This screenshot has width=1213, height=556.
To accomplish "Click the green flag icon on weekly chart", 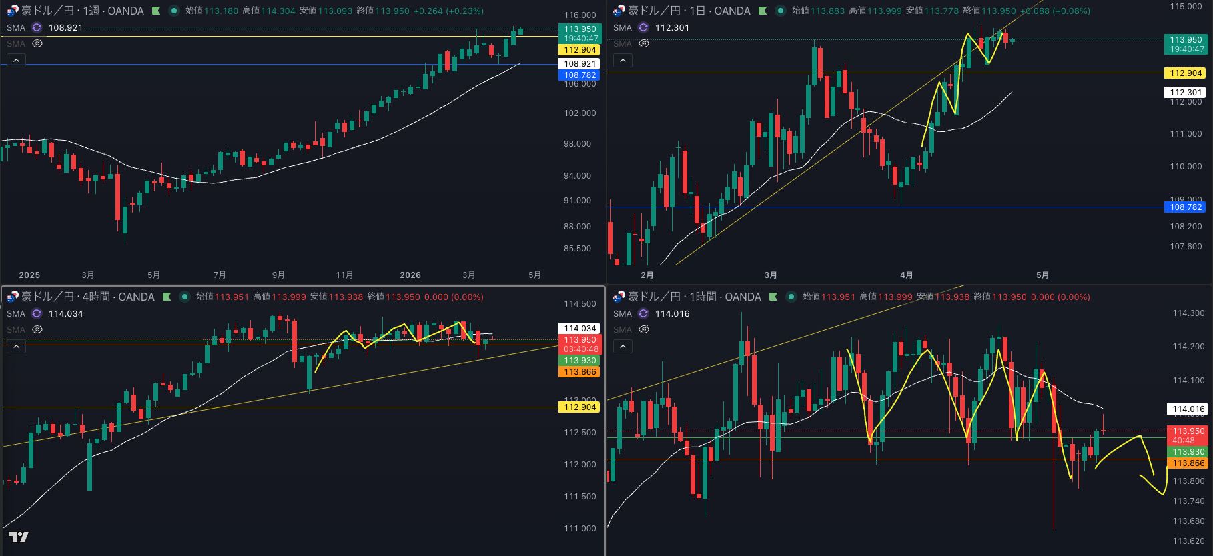I will pos(156,11).
